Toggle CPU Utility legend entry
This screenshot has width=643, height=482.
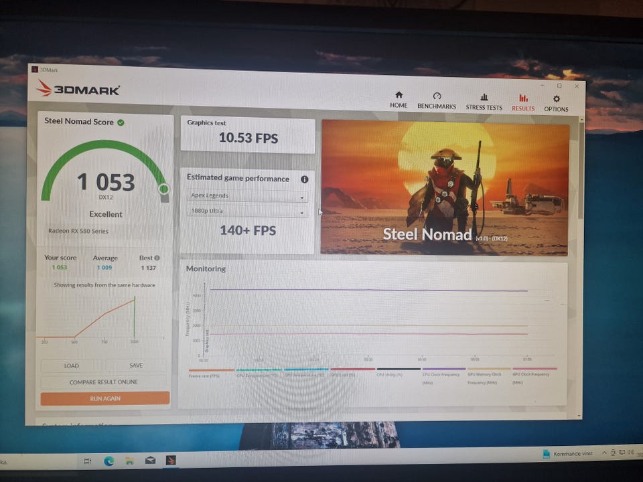click(399, 372)
